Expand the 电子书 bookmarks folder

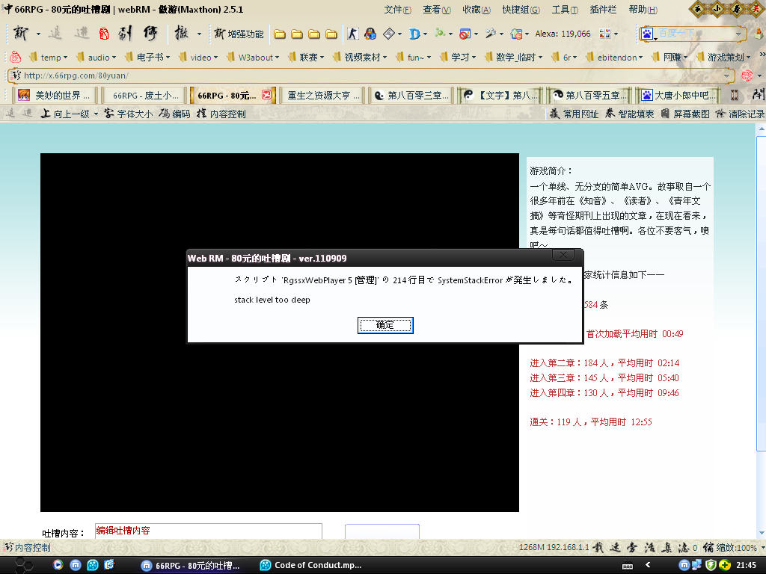(147, 57)
